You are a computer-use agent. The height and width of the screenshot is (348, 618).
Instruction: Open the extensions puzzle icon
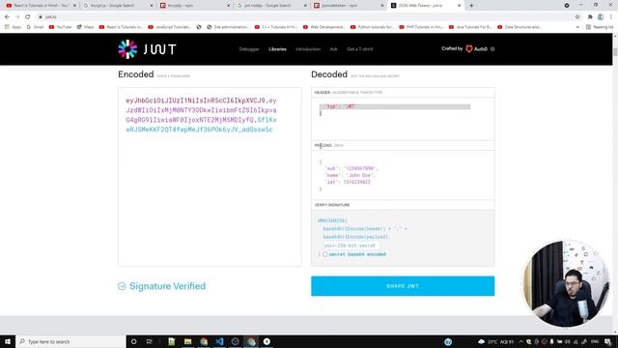click(x=590, y=17)
